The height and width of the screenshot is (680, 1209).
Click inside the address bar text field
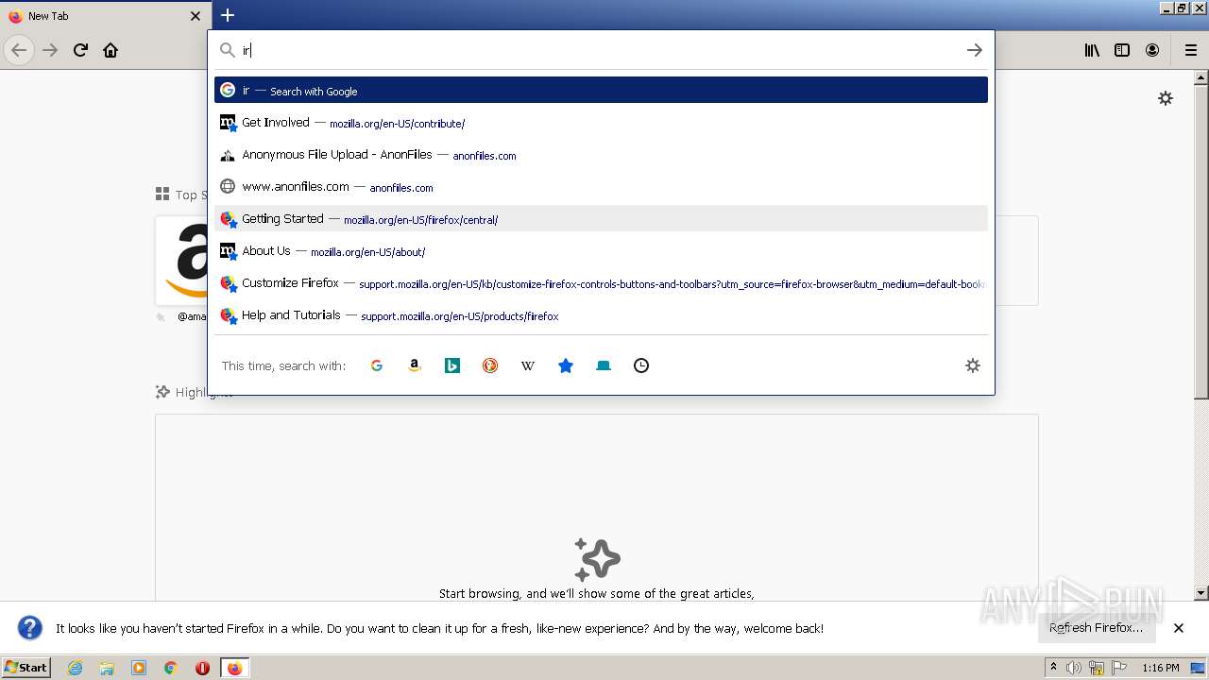click(600, 50)
